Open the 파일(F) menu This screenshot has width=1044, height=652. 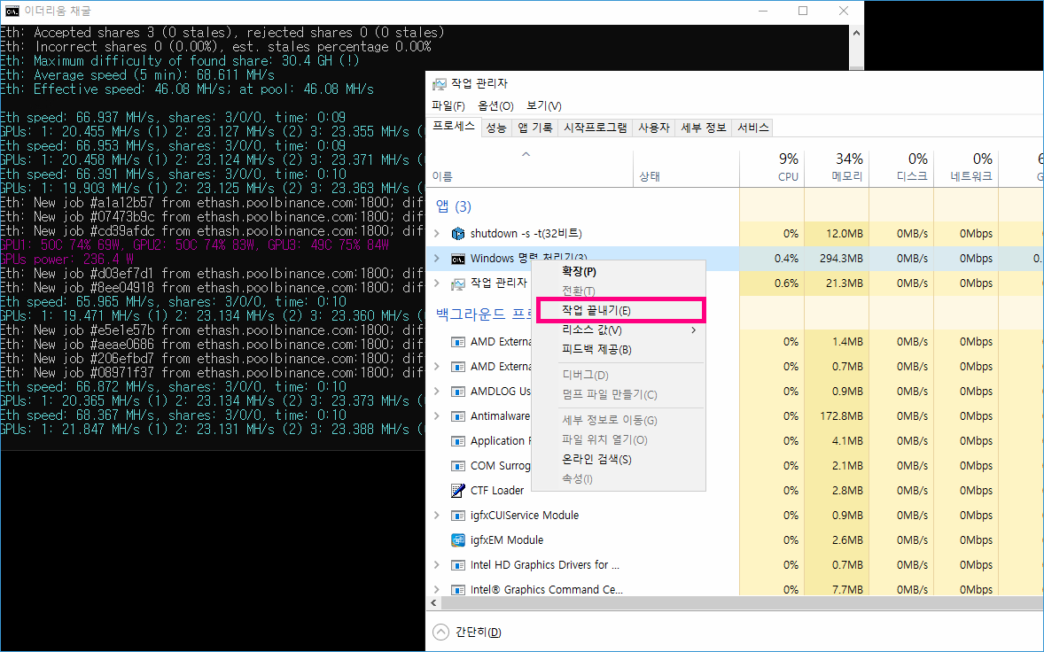pyautogui.click(x=448, y=105)
